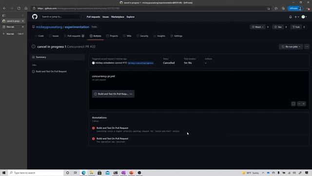312x176 pixels.
Task: Open the PowerPoint icon on the taskbar
Action: [131, 173]
